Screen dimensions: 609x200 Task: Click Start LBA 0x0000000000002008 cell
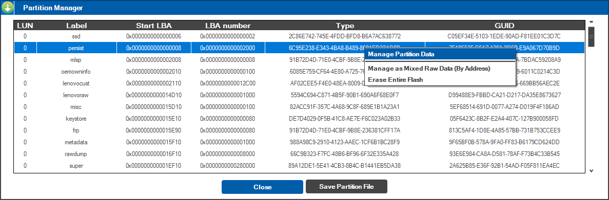tap(154, 60)
